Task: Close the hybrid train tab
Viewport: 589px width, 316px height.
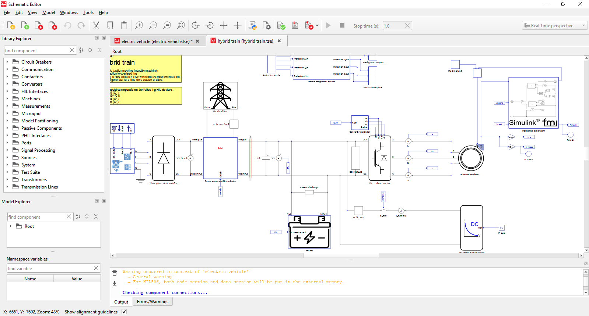Action: 279,41
